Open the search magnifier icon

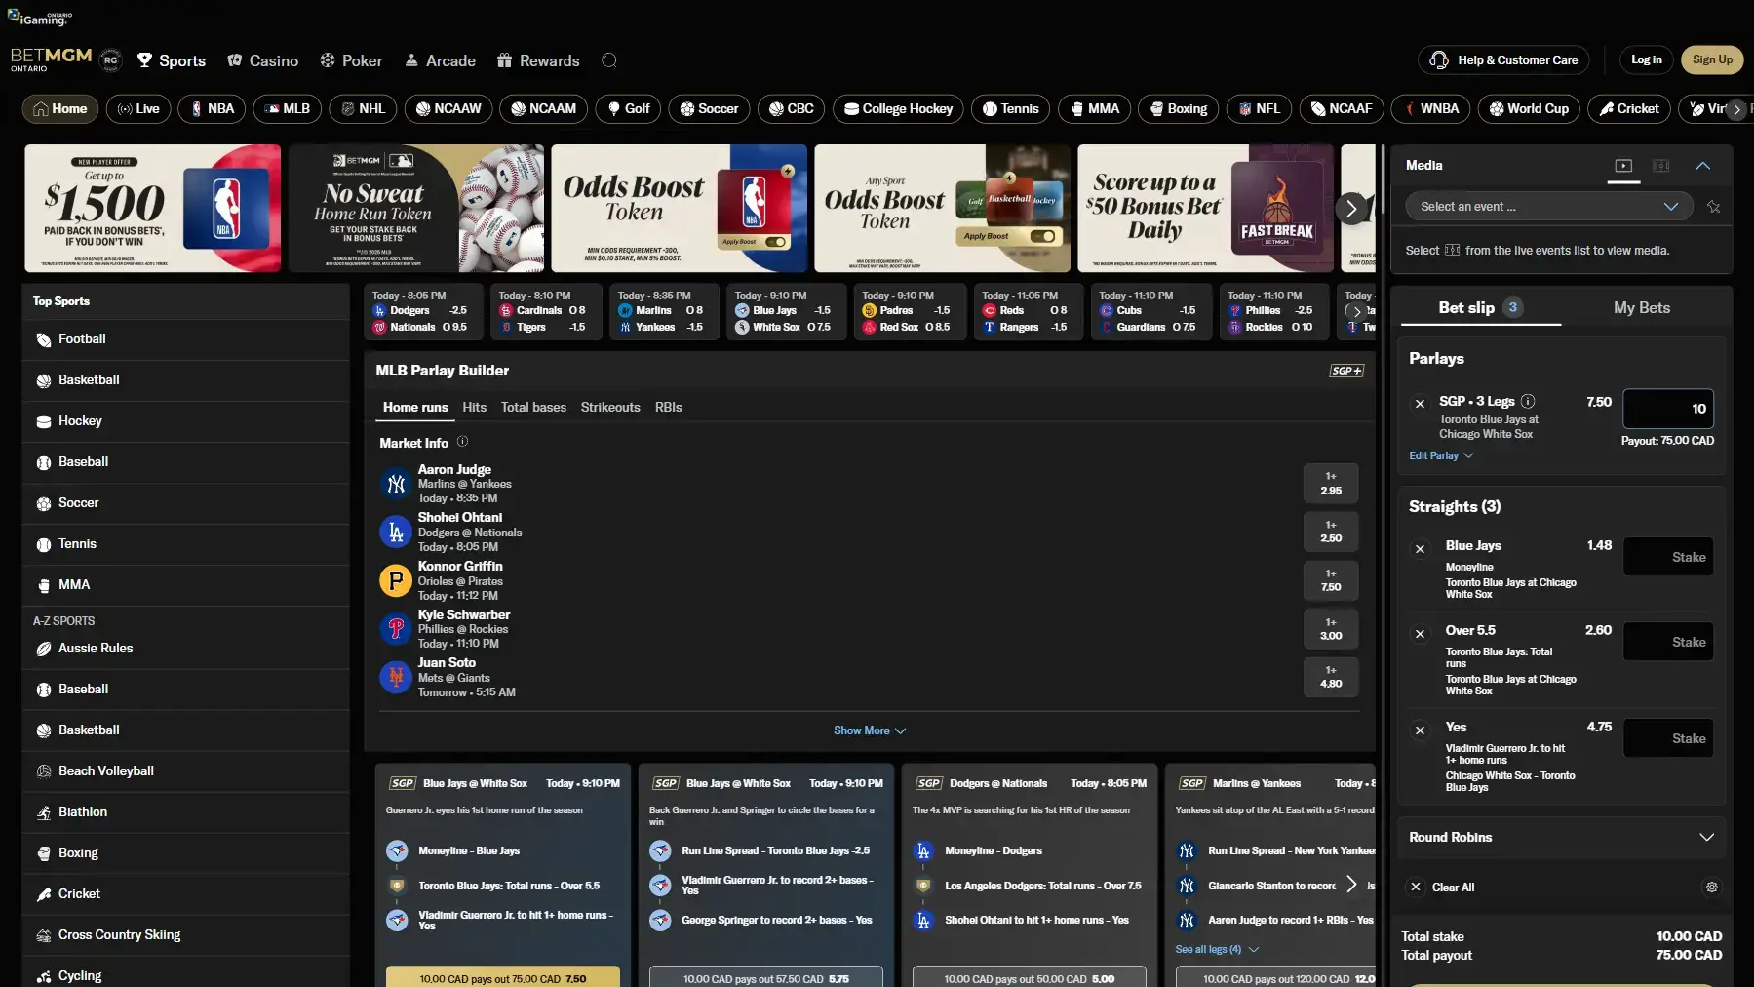click(609, 60)
